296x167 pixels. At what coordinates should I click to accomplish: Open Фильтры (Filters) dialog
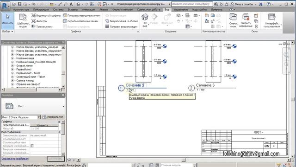(39, 21)
